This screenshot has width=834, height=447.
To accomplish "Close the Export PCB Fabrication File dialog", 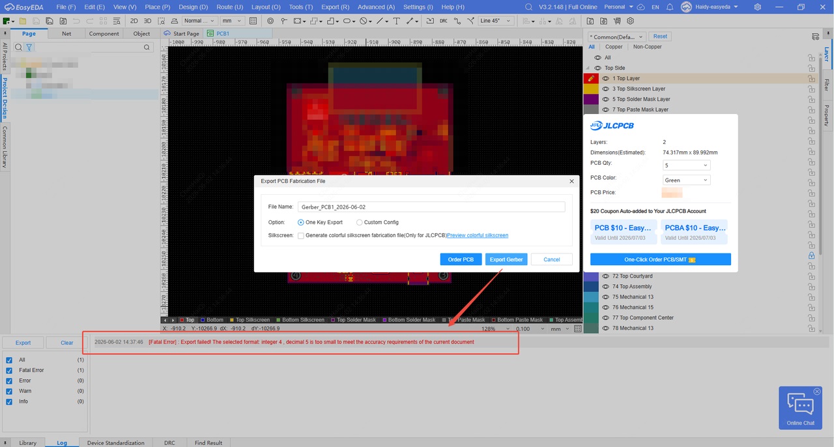I will coord(571,181).
